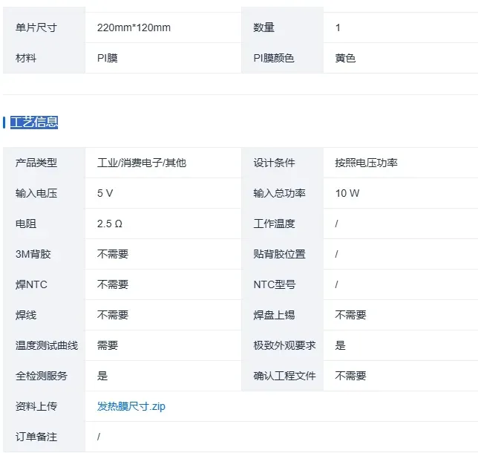
Task: Select the 黄色 PI film color value
Action: 345,58
